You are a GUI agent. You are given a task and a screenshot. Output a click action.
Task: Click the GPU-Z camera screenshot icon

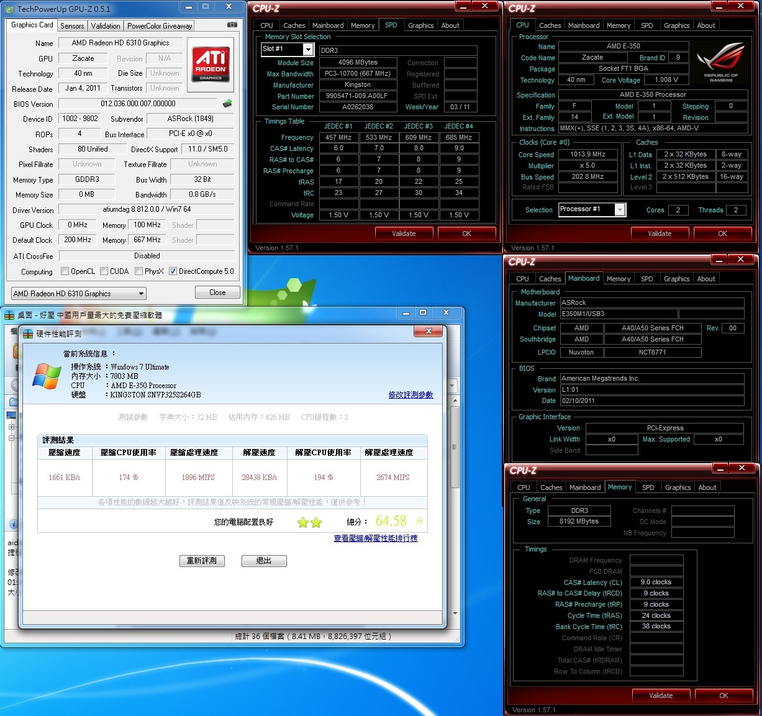click(x=232, y=25)
